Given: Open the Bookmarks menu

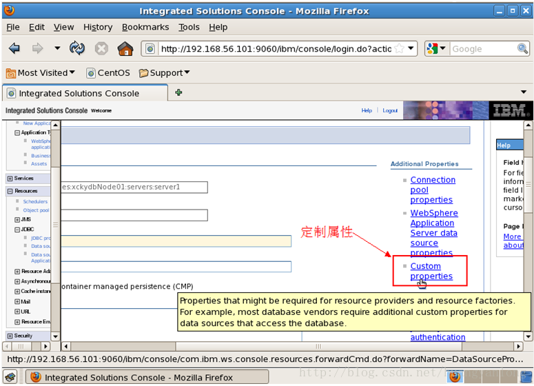Looking at the screenshot, I should (x=145, y=27).
